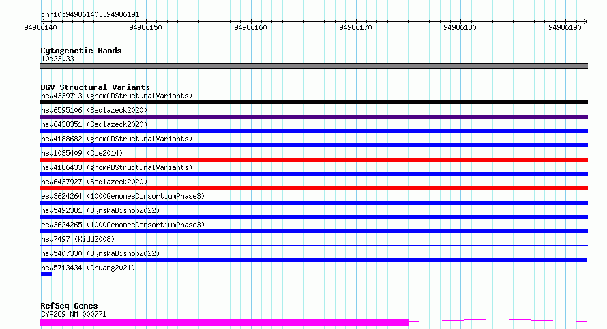Select the blue bar under nsv5407330
The height and width of the screenshot is (329, 607).
pyautogui.click(x=314, y=260)
